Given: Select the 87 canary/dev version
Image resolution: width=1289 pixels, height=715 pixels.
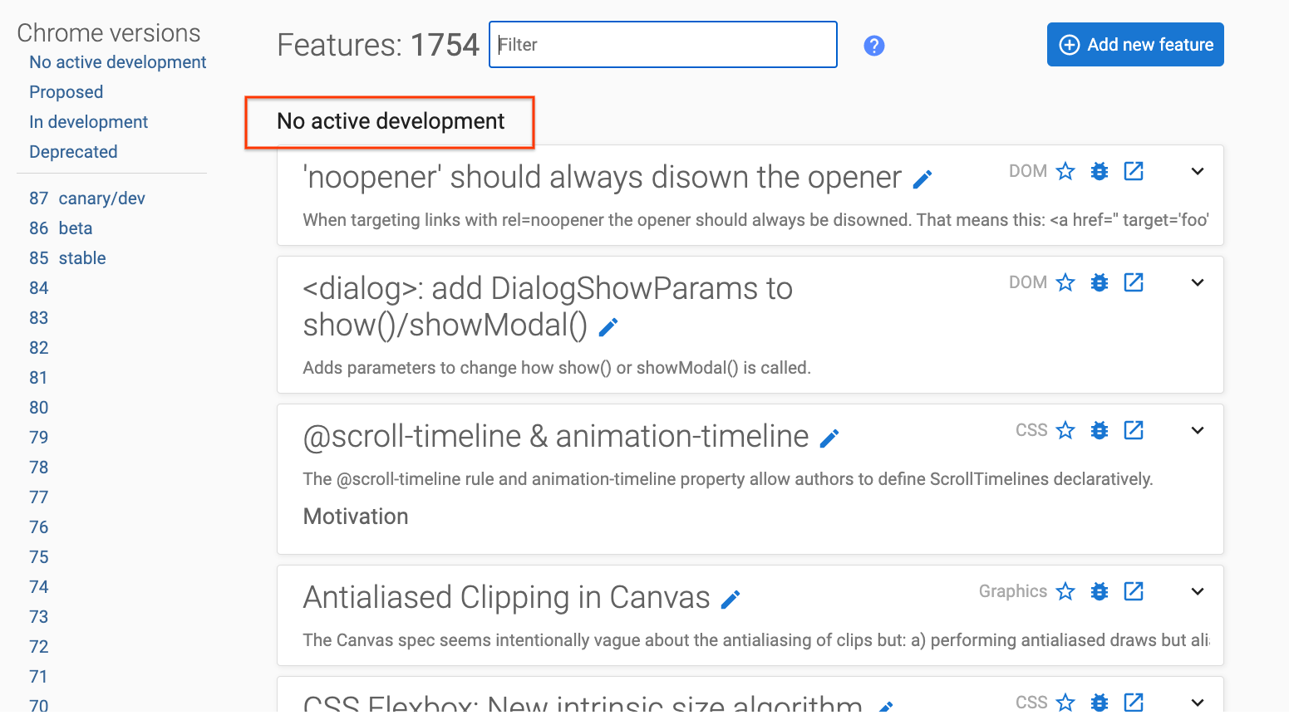Looking at the screenshot, I should pyautogui.click(x=86, y=198).
